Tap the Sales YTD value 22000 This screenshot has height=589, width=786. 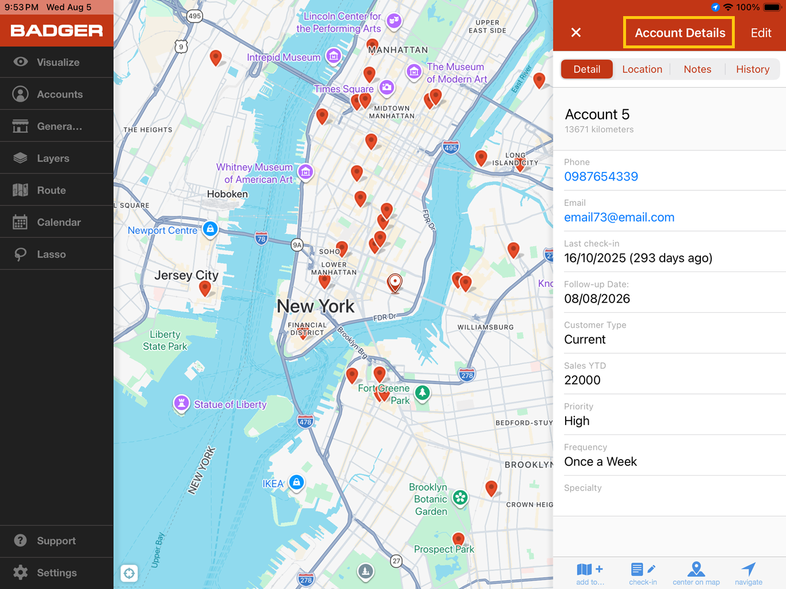[582, 380]
